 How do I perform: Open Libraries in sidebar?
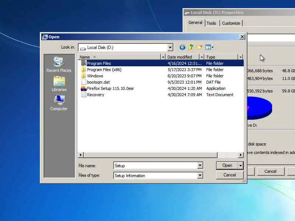(59, 84)
